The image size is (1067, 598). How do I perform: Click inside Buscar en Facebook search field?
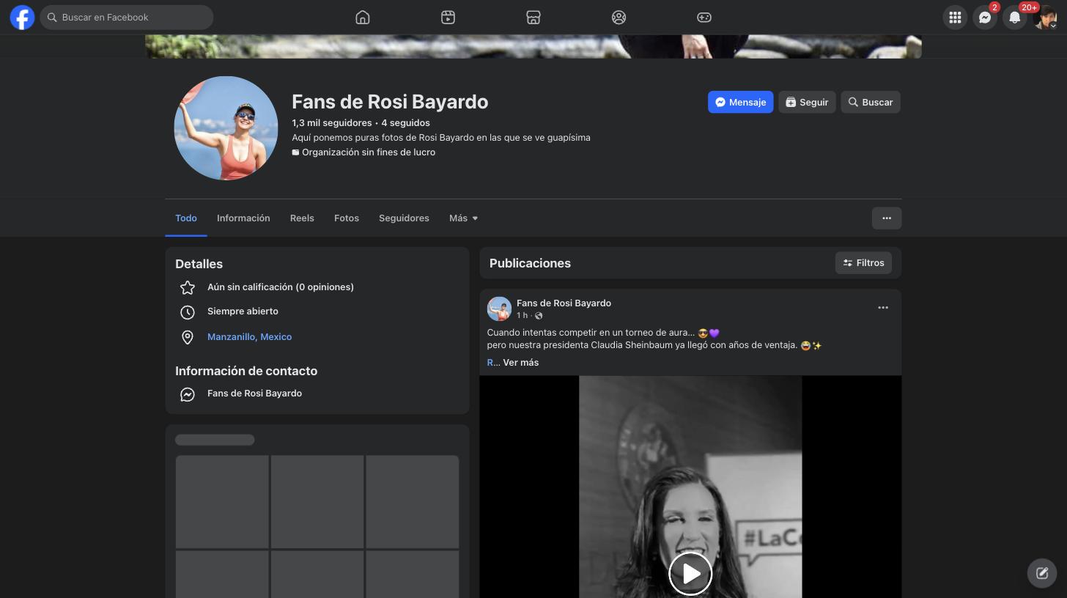127,17
